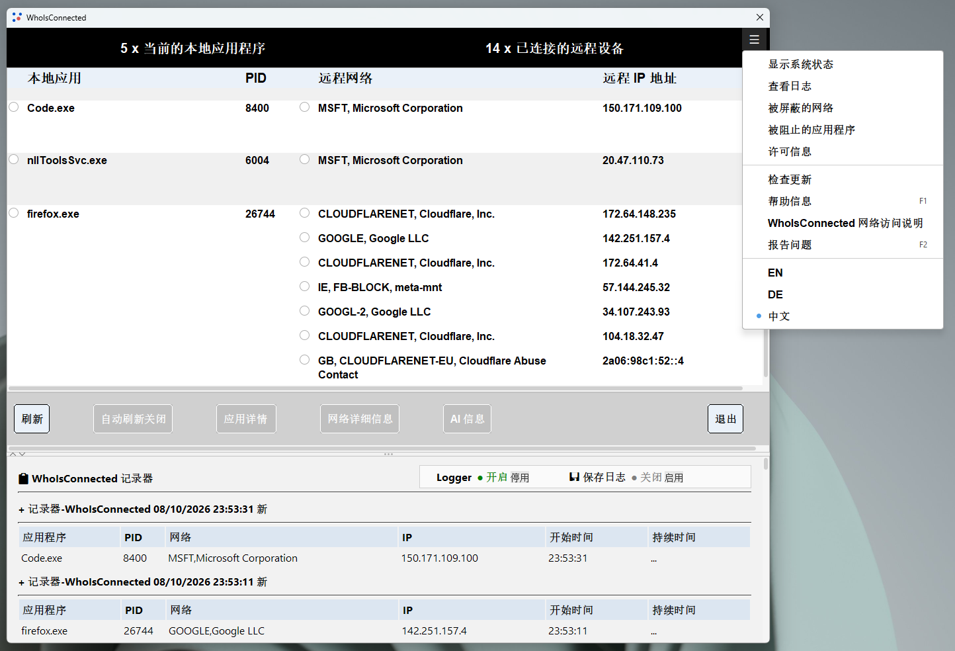Click the floppy disk save log icon
The height and width of the screenshot is (651, 955).
[574, 477]
